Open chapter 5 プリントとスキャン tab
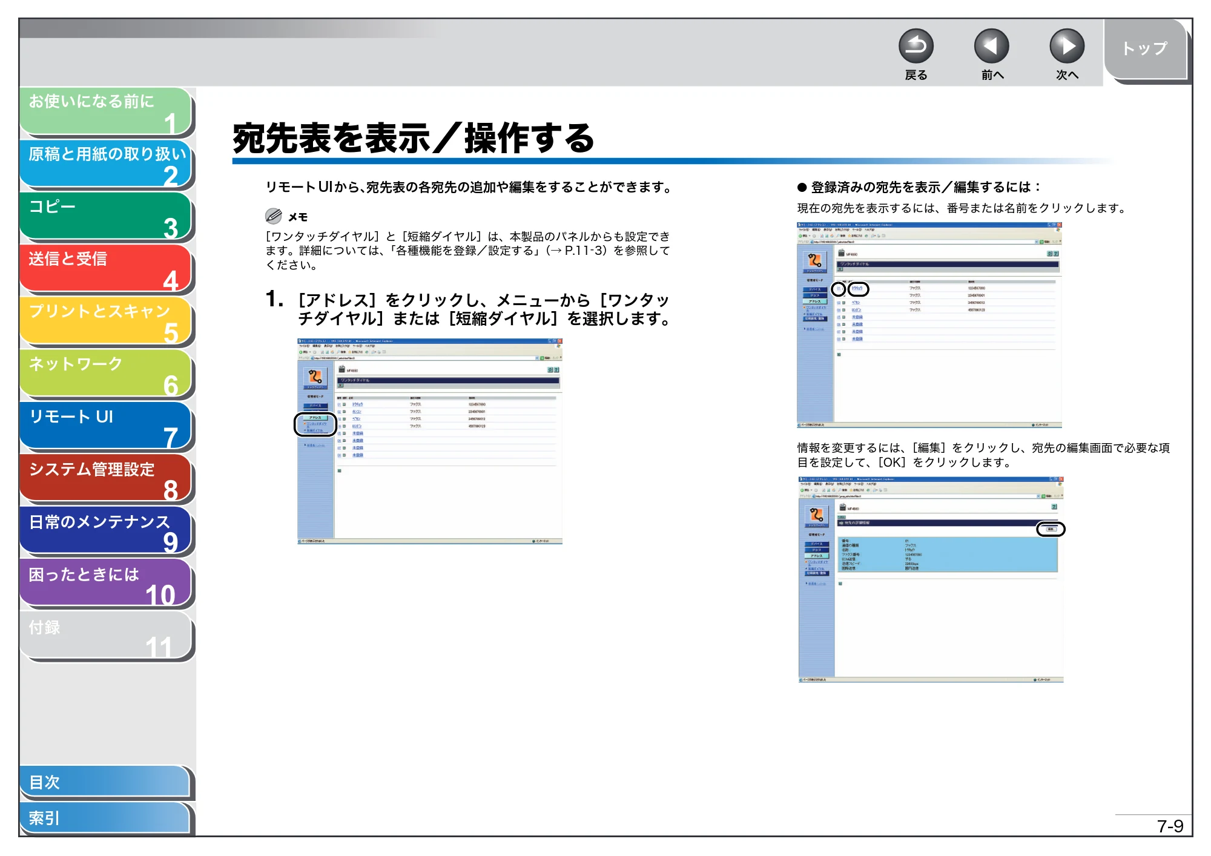This screenshot has height=856, width=1211. pyautogui.click(x=106, y=321)
